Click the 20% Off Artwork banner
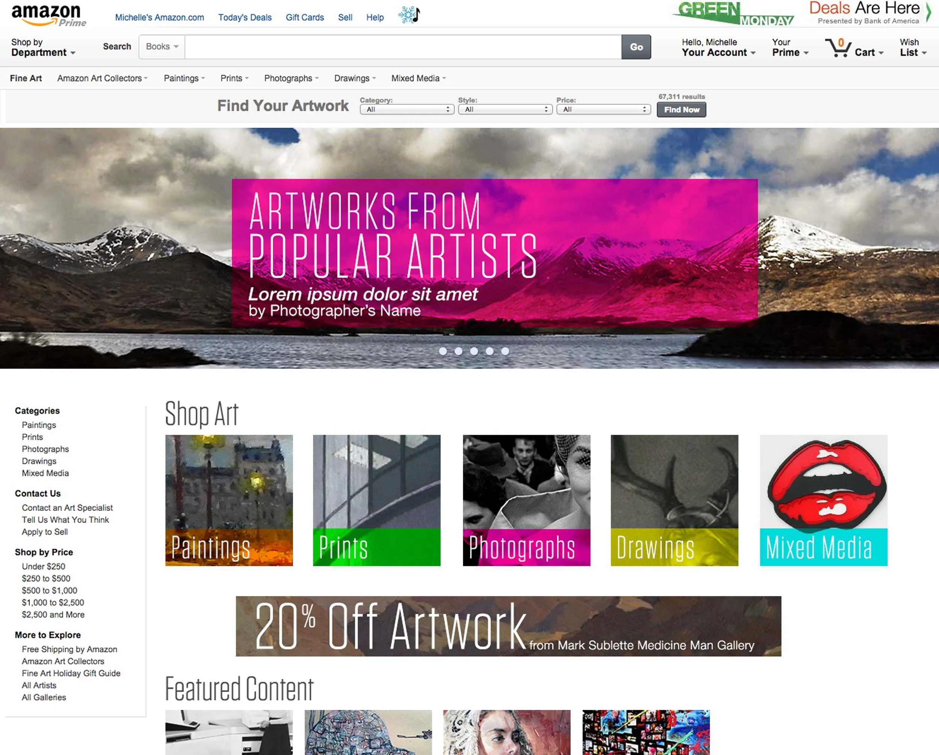The image size is (939, 755). click(508, 626)
